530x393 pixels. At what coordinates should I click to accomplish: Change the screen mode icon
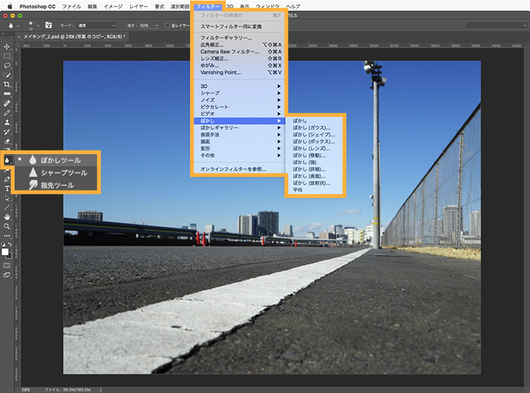7,275
